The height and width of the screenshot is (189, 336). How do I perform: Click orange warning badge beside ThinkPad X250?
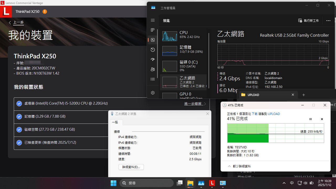pos(45,12)
